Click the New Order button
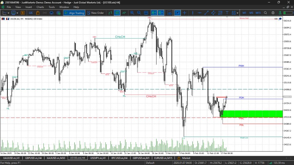Viewport: 294px width, 165px height. pyautogui.click(x=96, y=13)
